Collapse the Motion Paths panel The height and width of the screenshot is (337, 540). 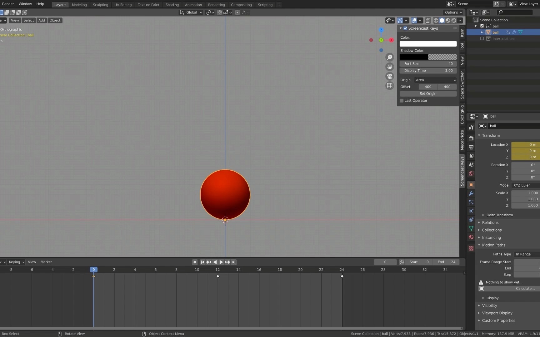click(x=493, y=245)
